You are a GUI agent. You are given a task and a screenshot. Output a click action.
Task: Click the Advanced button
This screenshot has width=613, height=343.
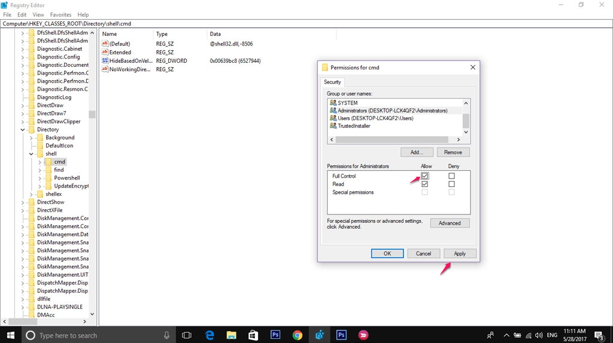(450, 223)
